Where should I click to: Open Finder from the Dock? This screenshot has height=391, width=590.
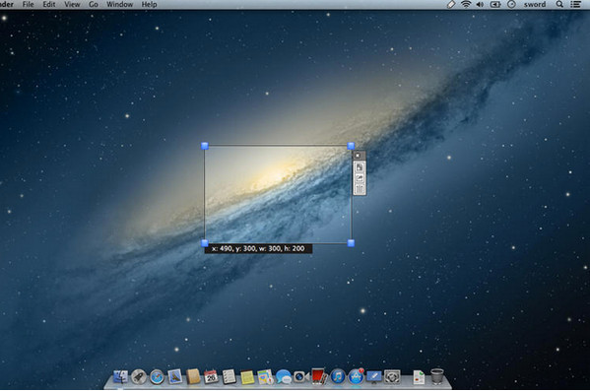click(120, 376)
